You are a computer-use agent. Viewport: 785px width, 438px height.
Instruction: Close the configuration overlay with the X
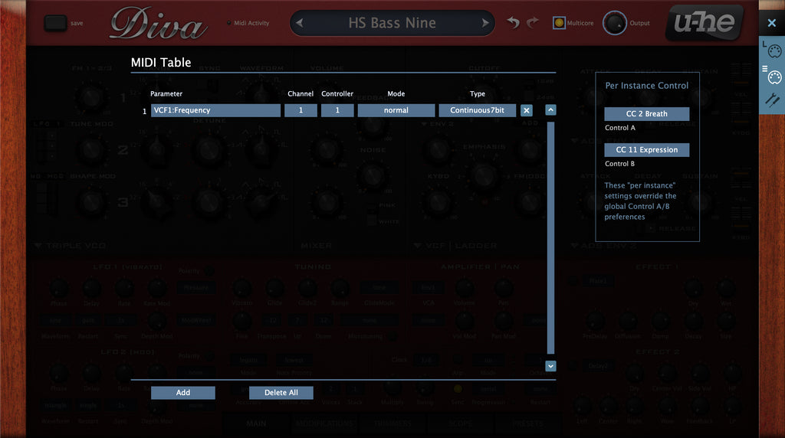[x=771, y=22]
